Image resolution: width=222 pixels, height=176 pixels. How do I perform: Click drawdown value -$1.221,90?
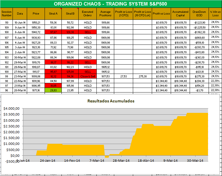tap(199, 22)
